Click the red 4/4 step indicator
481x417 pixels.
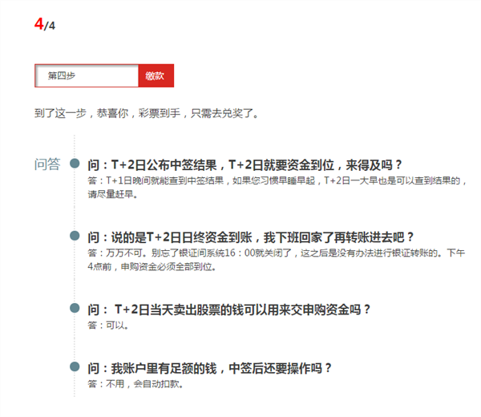point(45,24)
